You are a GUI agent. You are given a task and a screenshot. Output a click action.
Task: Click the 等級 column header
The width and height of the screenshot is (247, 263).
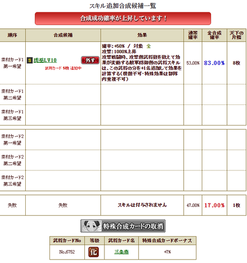pyautogui.click(x=94, y=240)
